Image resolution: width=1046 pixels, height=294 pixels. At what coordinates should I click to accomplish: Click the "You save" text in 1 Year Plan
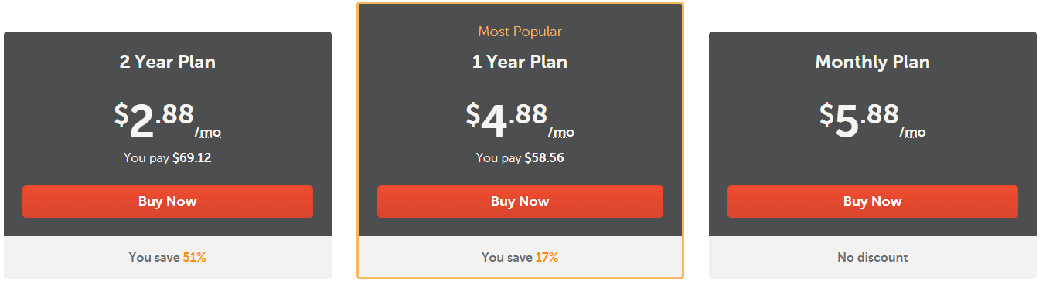(506, 258)
